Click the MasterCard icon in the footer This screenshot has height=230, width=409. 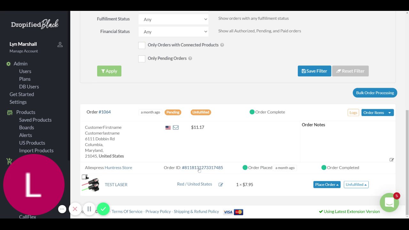[238, 212]
